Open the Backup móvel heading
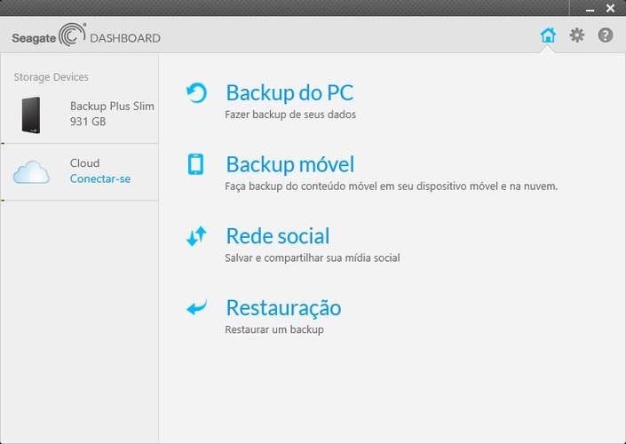The image size is (626, 444). 289,164
